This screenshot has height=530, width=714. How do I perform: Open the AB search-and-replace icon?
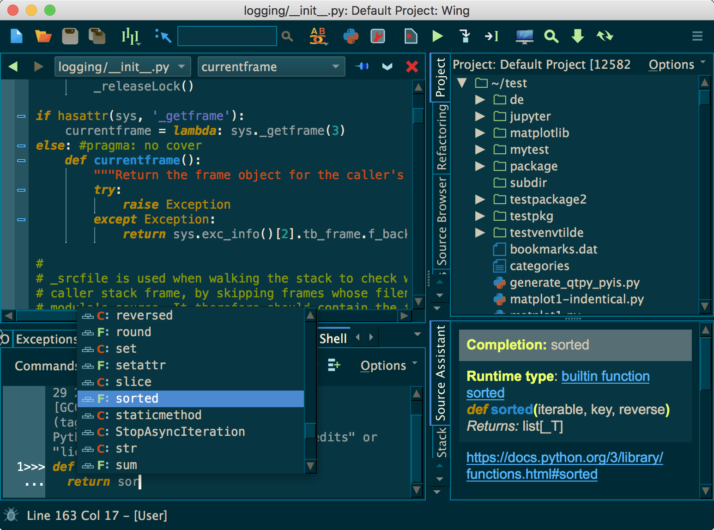coord(318,36)
